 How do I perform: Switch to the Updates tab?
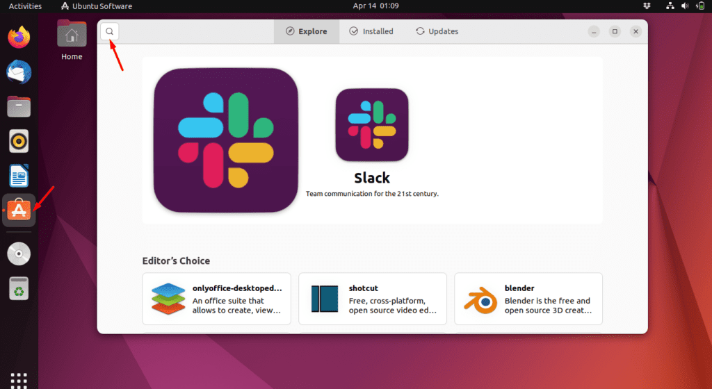click(x=437, y=31)
